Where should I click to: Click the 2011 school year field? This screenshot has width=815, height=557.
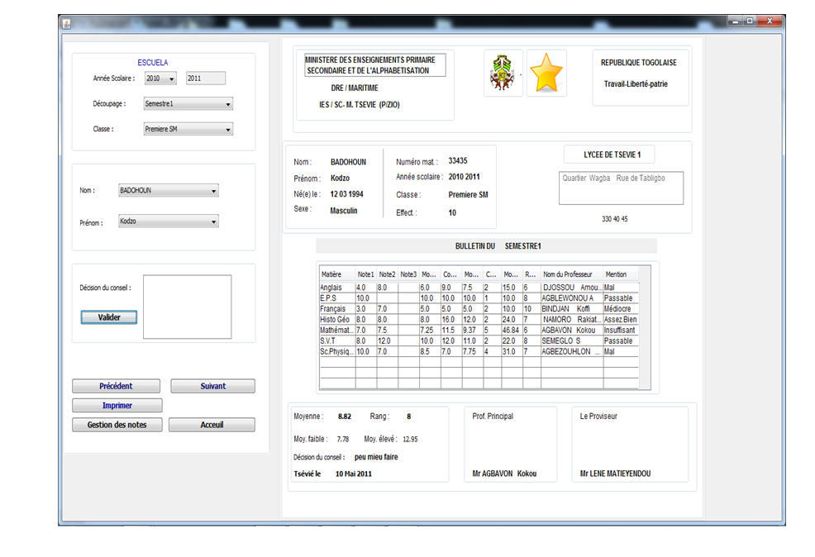point(205,79)
